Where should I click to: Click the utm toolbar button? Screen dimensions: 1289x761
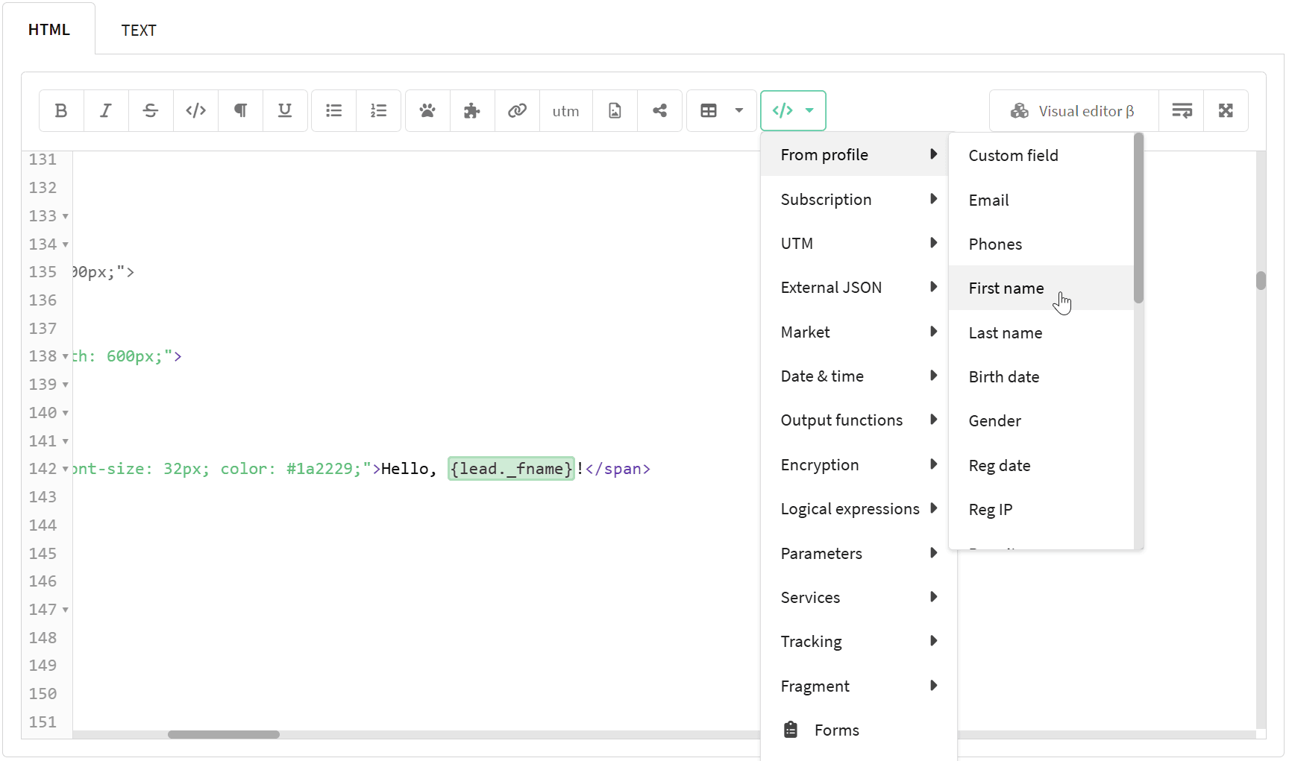pyautogui.click(x=566, y=111)
